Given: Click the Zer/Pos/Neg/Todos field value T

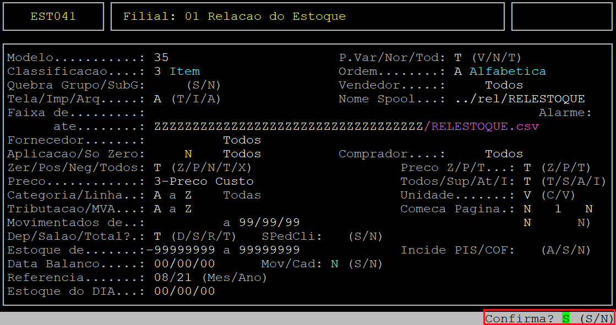Looking at the screenshot, I should [157, 168].
